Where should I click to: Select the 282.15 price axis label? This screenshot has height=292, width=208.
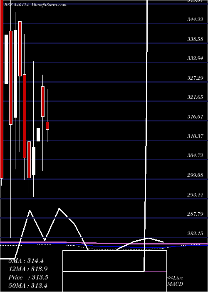(195, 233)
